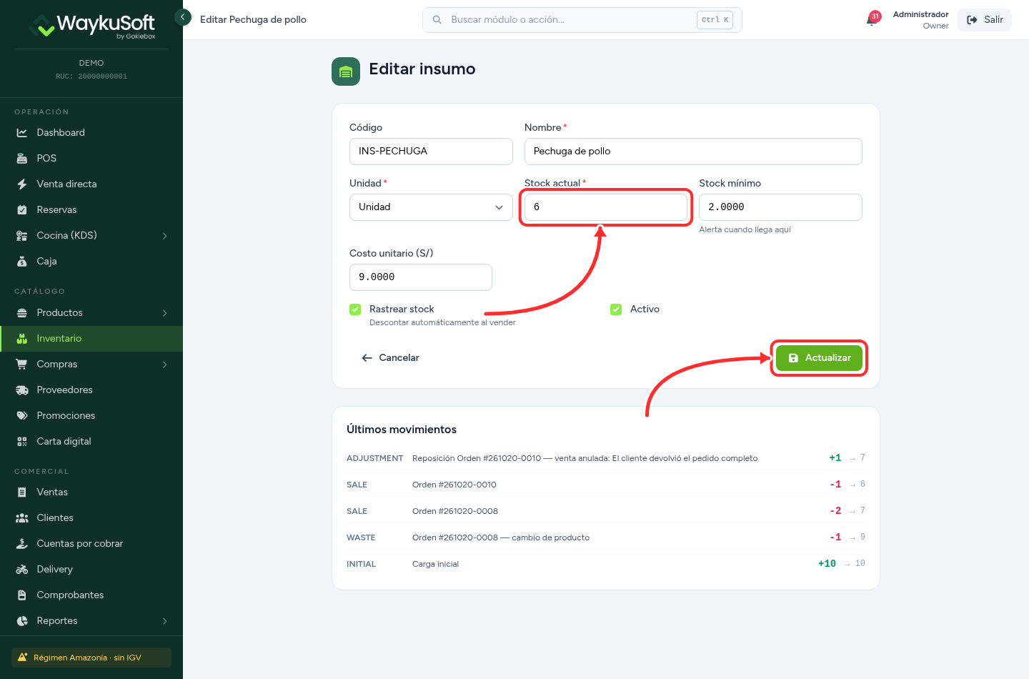Image resolution: width=1029 pixels, height=679 pixels.
Task: Click the Delivery motorcycle icon
Action: click(x=22, y=569)
